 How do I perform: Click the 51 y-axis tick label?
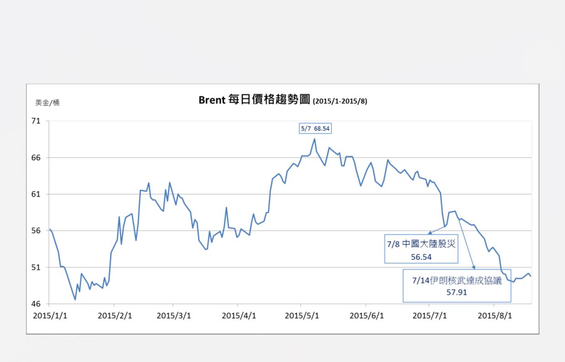pos(36,267)
